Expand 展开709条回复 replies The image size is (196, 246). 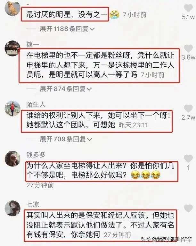pyautogui.click(x=66, y=139)
